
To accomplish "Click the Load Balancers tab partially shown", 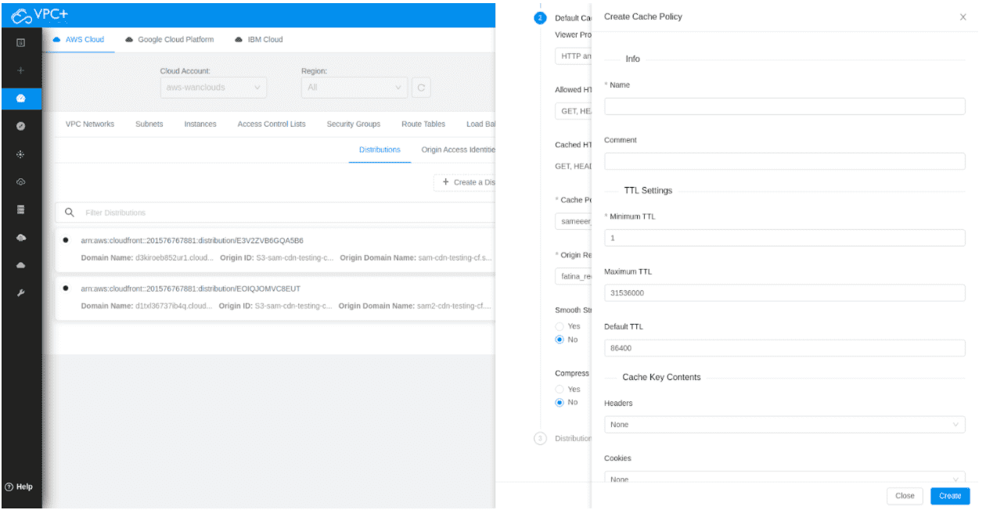I will (x=480, y=124).
